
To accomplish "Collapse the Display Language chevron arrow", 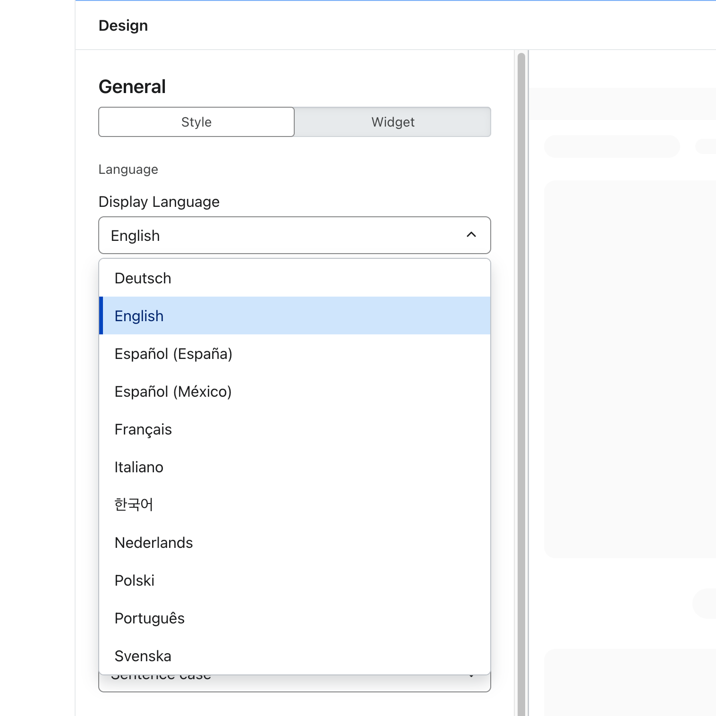I will click(x=471, y=235).
